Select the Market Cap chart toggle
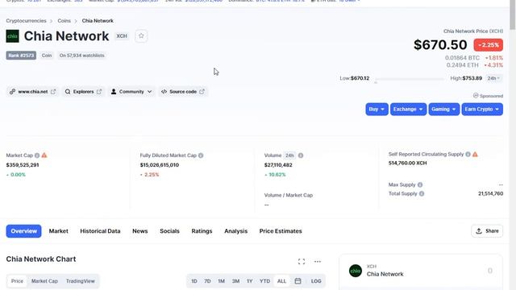 point(44,281)
